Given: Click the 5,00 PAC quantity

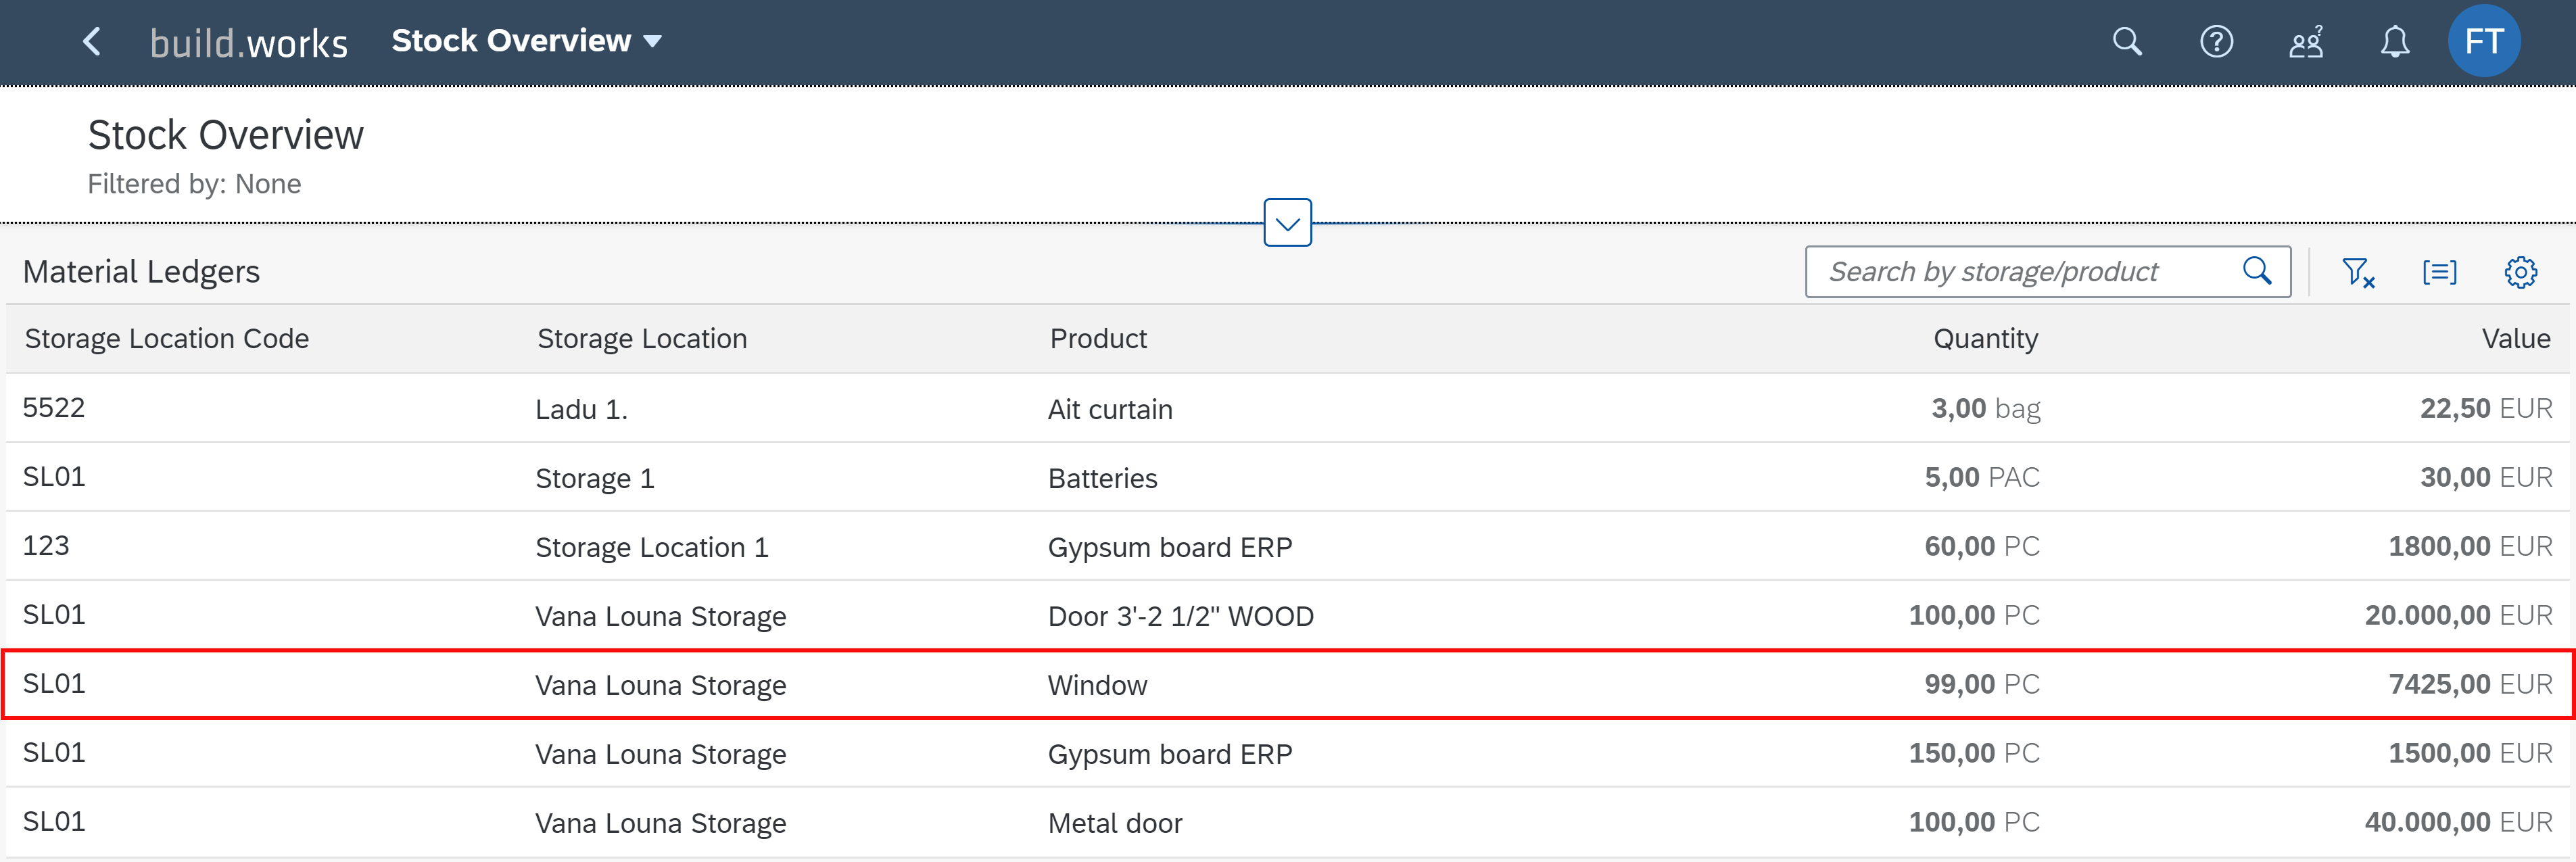Looking at the screenshot, I should [1982, 478].
